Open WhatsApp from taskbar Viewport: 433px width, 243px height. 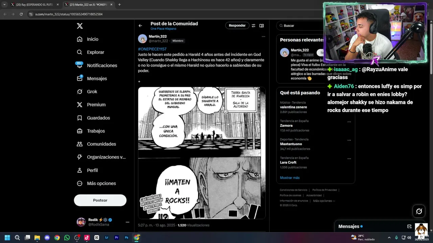coord(67,238)
